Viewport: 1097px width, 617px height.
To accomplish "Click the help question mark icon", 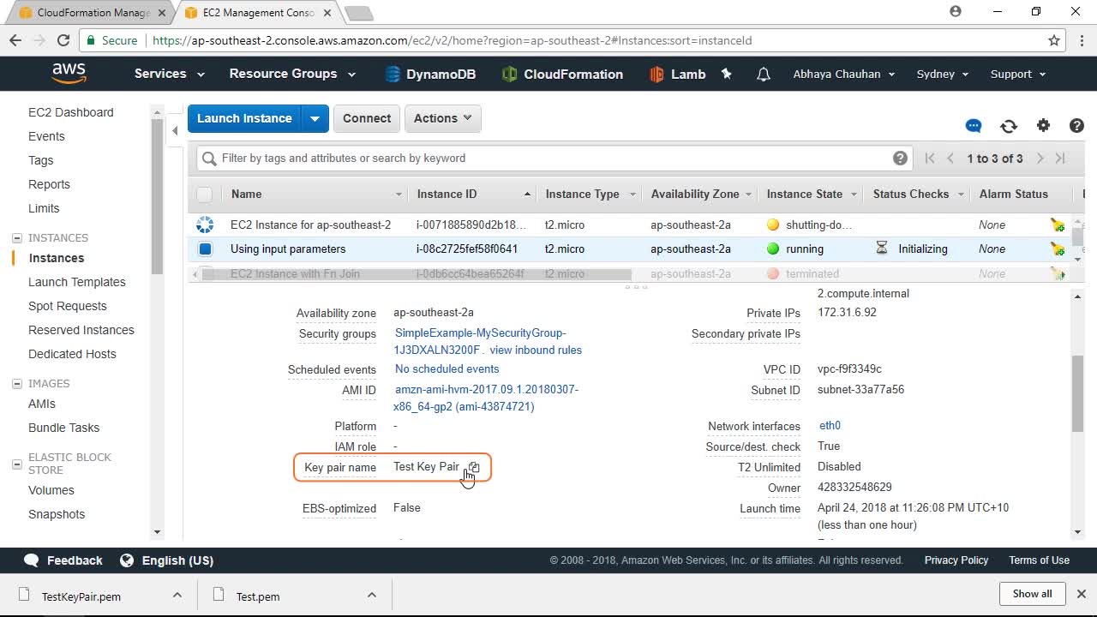I will 1076,126.
